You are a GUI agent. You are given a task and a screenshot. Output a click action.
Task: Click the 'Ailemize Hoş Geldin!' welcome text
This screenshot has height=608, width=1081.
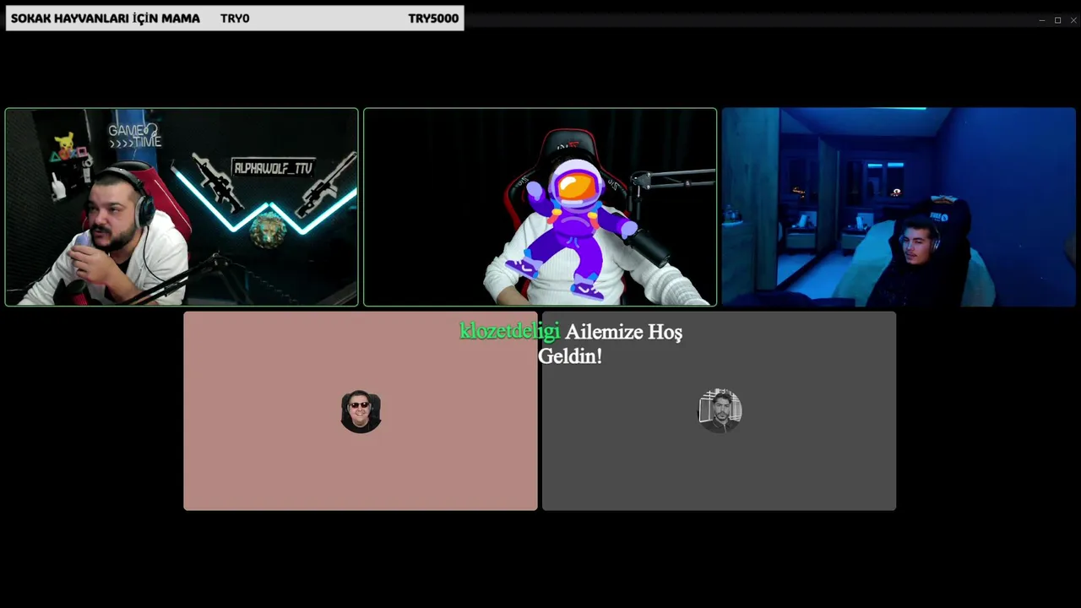click(x=610, y=344)
